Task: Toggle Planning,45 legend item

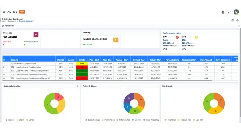Action: tap(108, 120)
